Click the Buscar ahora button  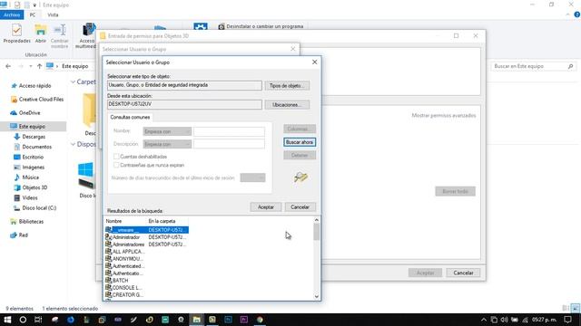pyautogui.click(x=300, y=142)
